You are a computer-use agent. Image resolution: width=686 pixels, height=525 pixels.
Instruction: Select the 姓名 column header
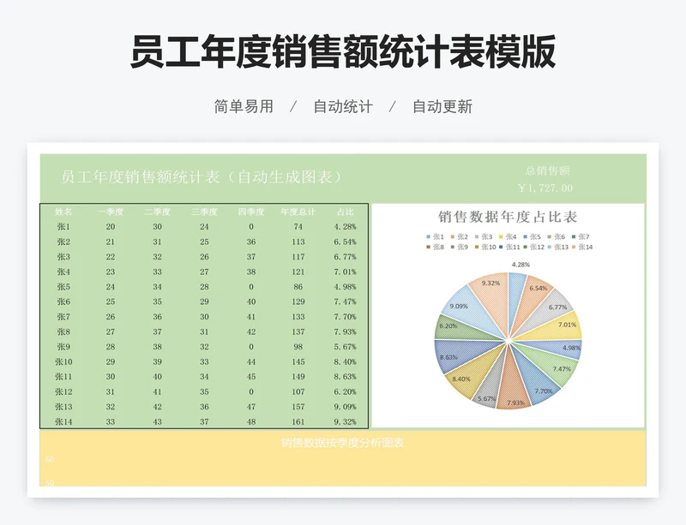(63, 212)
